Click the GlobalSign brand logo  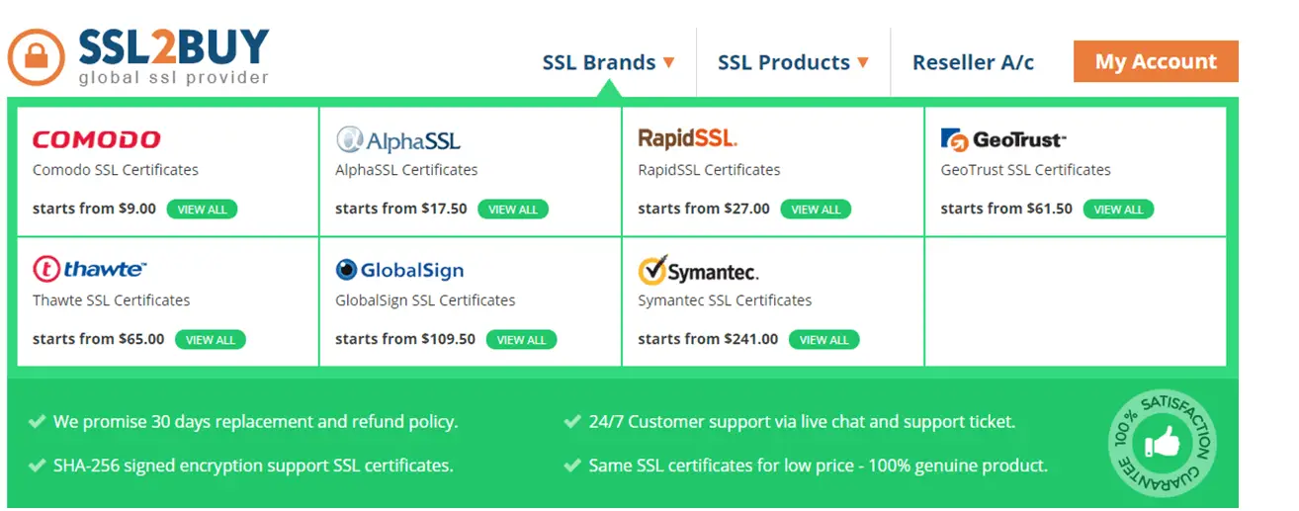[399, 270]
